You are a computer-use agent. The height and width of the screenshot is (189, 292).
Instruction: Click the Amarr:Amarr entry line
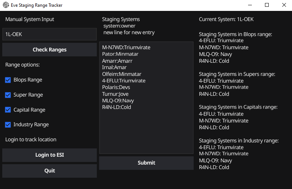[117, 61]
